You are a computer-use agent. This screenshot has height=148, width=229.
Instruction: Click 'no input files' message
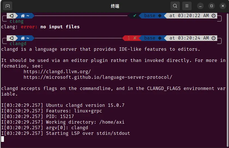click(60, 27)
